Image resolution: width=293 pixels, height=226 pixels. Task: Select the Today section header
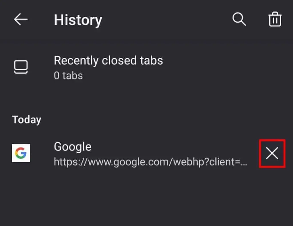point(26,119)
